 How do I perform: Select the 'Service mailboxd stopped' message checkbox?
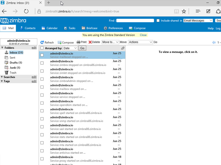coord(42,55)
